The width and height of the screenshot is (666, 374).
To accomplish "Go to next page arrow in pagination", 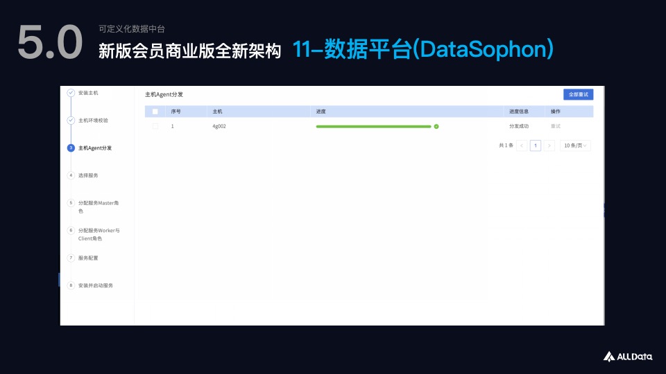I will tap(549, 145).
